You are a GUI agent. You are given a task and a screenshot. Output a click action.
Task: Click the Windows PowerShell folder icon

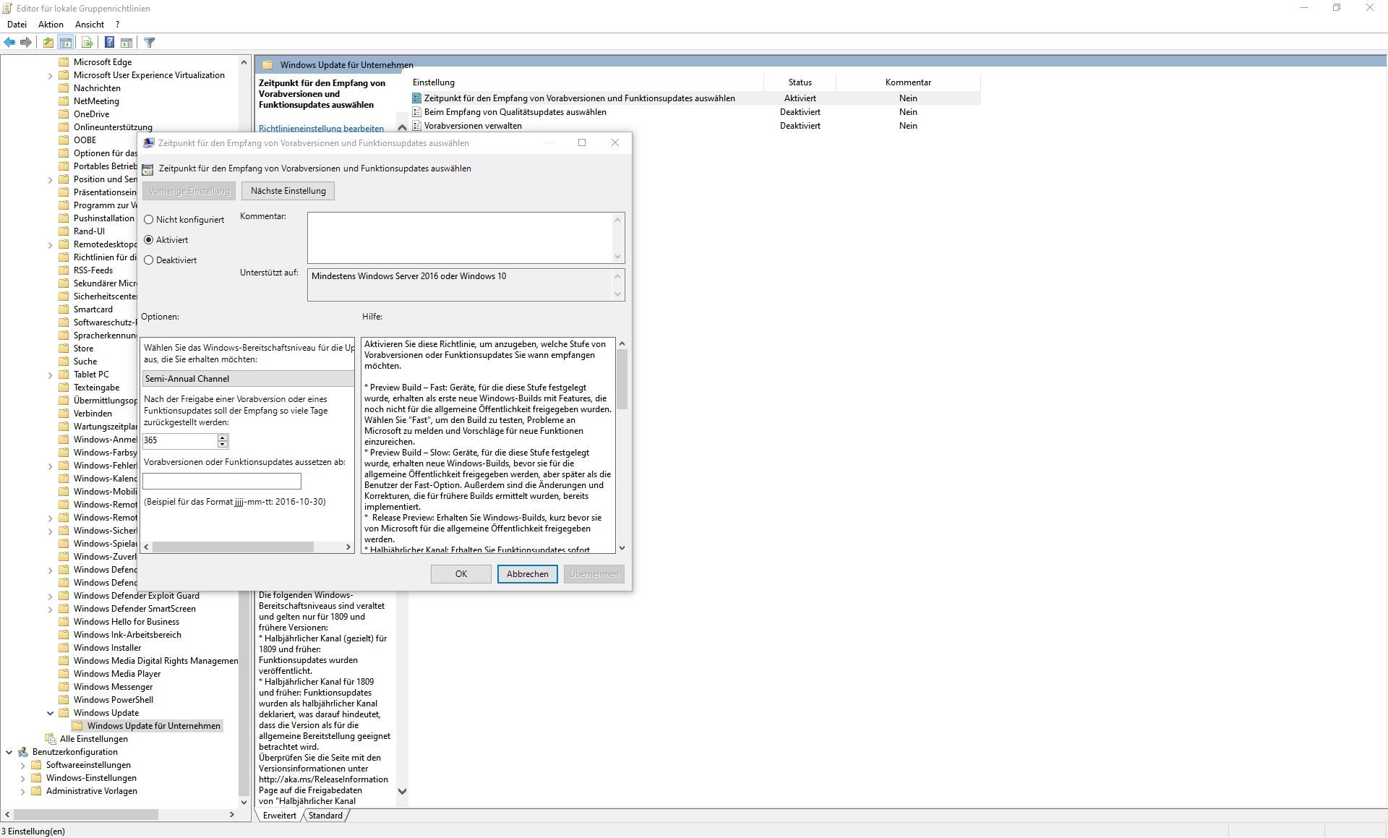(64, 700)
